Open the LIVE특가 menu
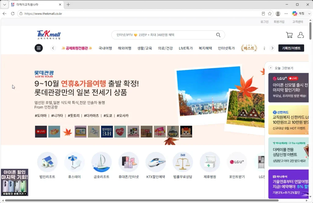The height and width of the screenshot is (203, 313). [186, 48]
